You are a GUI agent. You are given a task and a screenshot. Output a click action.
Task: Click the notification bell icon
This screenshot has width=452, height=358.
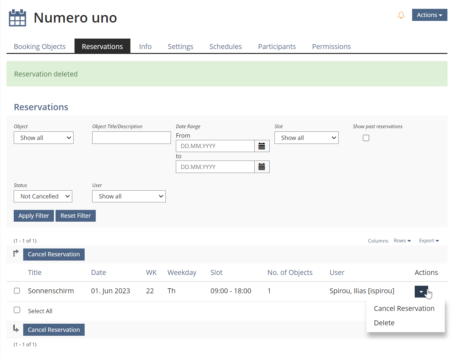[x=401, y=15]
